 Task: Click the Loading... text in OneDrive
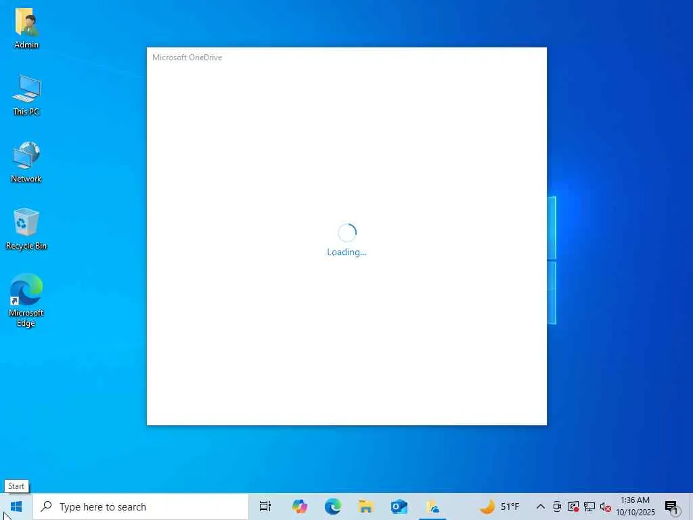pyautogui.click(x=346, y=252)
